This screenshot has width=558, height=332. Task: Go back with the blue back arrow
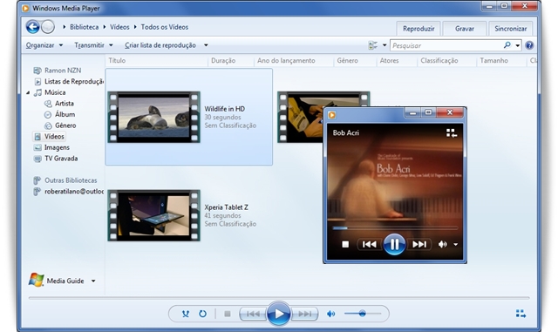click(33, 27)
